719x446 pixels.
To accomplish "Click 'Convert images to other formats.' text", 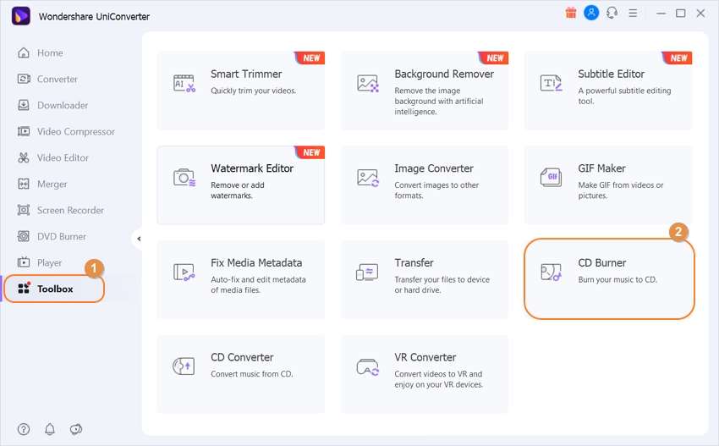I will click(436, 190).
